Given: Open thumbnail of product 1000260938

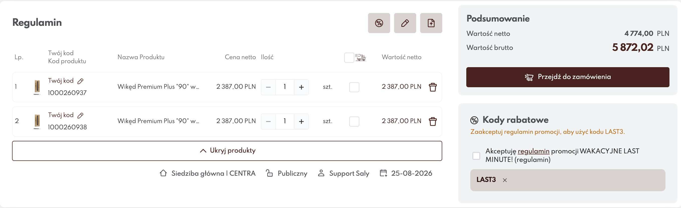Looking at the screenshot, I should tap(37, 121).
